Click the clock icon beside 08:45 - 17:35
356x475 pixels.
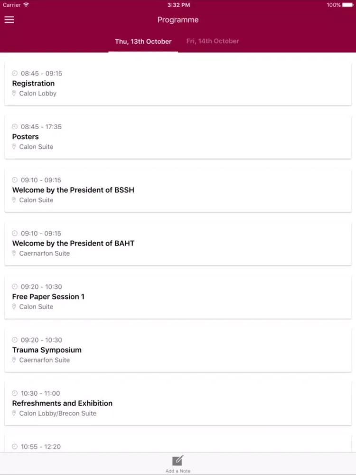click(x=15, y=127)
